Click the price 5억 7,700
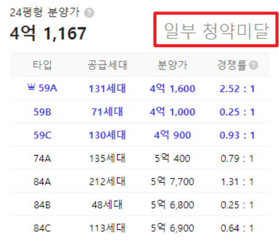This screenshot has width=279, height=241. (172, 182)
